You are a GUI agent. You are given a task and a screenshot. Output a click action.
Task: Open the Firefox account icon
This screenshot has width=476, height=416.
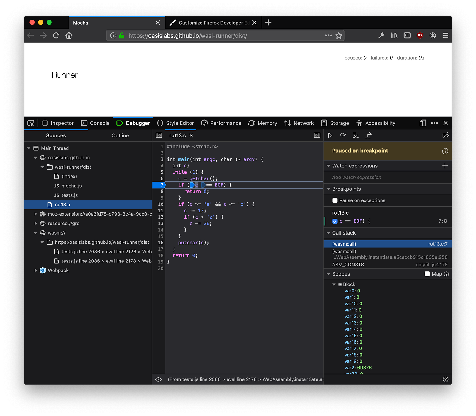click(x=433, y=36)
